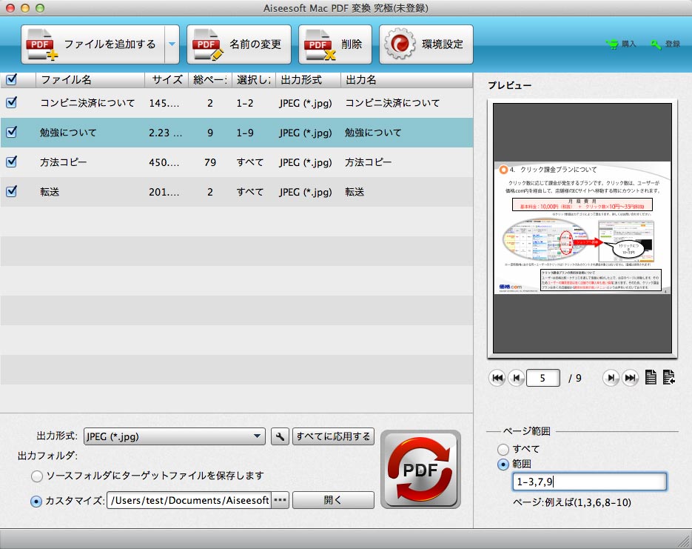Select the すべて page range radio button

[503, 449]
